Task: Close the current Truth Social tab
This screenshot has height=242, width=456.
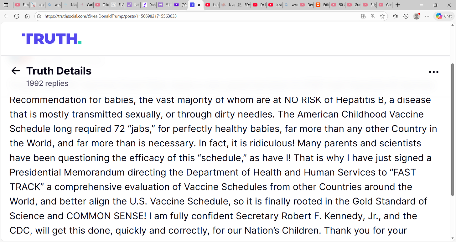Action: click(x=199, y=5)
